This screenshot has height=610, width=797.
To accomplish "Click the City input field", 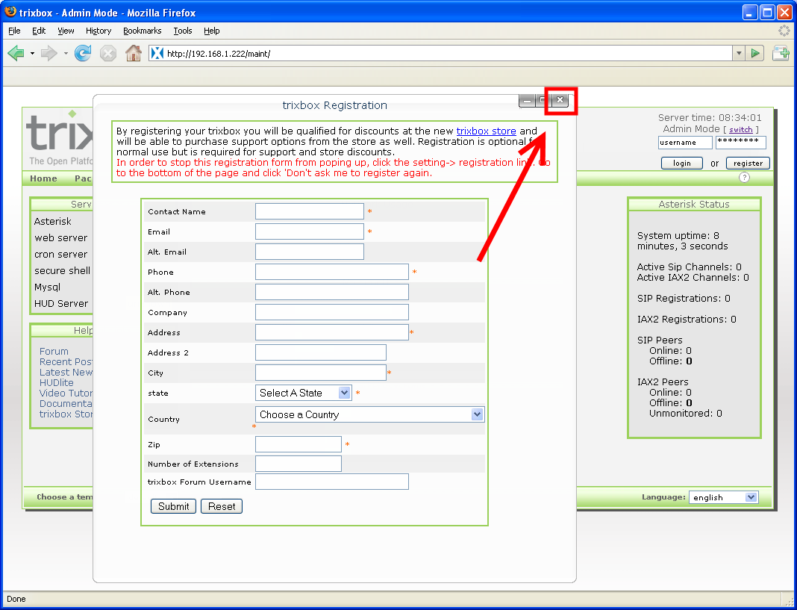I will click(x=321, y=373).
